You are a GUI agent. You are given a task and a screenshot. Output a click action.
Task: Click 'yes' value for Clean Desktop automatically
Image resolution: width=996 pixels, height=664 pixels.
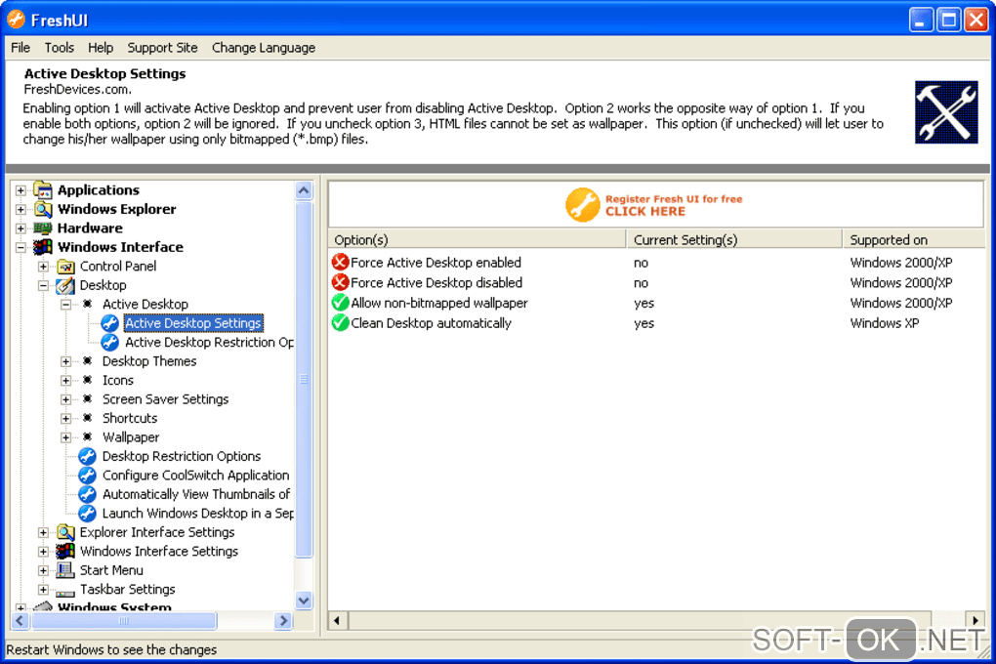[x=643, y=323]
